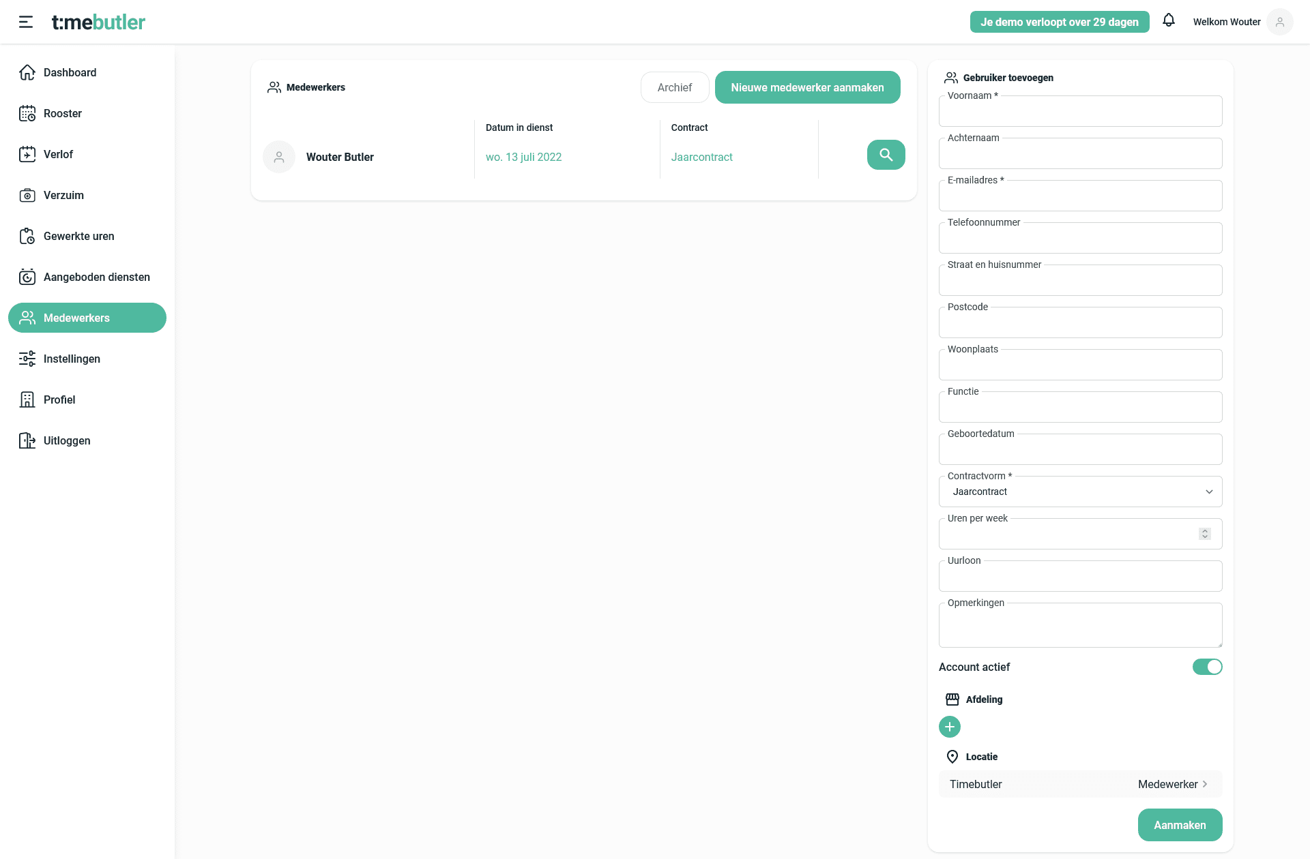
Task: Click the Afdeling store icon
Action: pyautogui.click(x=952, y=699)
